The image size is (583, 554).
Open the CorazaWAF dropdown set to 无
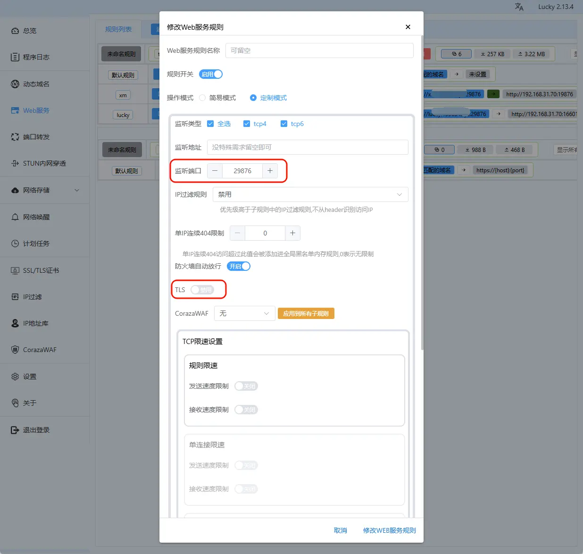(244, 313)
